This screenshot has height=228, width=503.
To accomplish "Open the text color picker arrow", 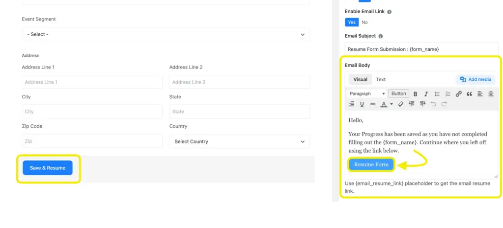I will 391,104.
